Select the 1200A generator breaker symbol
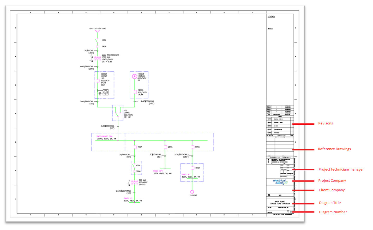Viewport: 373px width, 230px height. coord(135,92)
